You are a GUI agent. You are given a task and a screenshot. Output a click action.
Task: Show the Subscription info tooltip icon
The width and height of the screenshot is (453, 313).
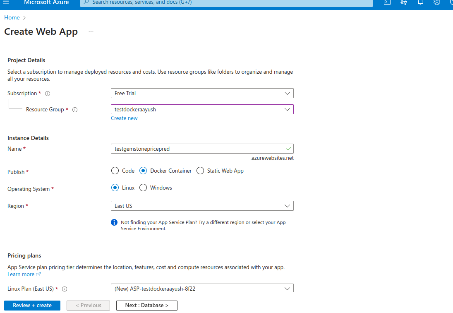[48, 94]
